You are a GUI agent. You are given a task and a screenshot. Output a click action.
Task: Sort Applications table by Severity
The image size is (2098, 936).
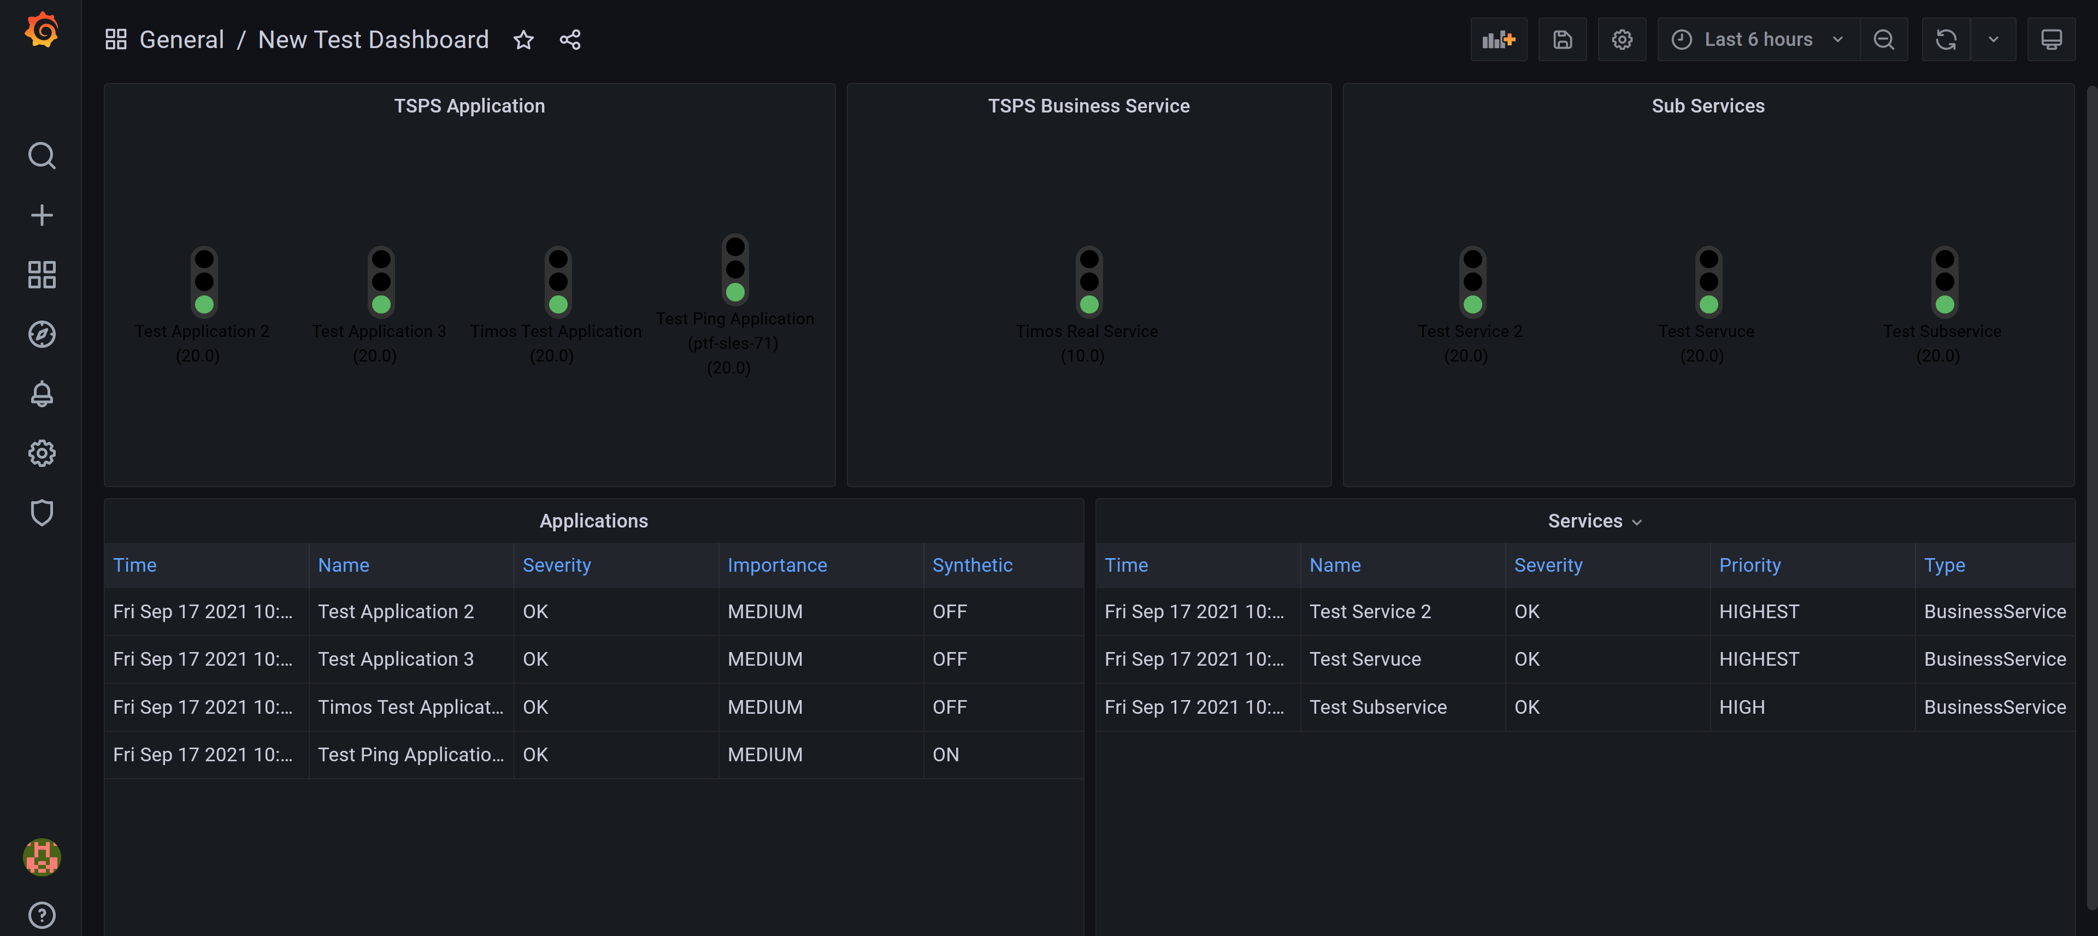click(x=556, y=565)
